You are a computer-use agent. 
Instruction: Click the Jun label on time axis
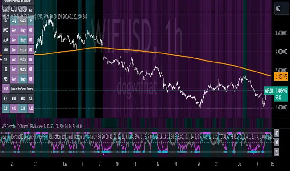(64, 164)
